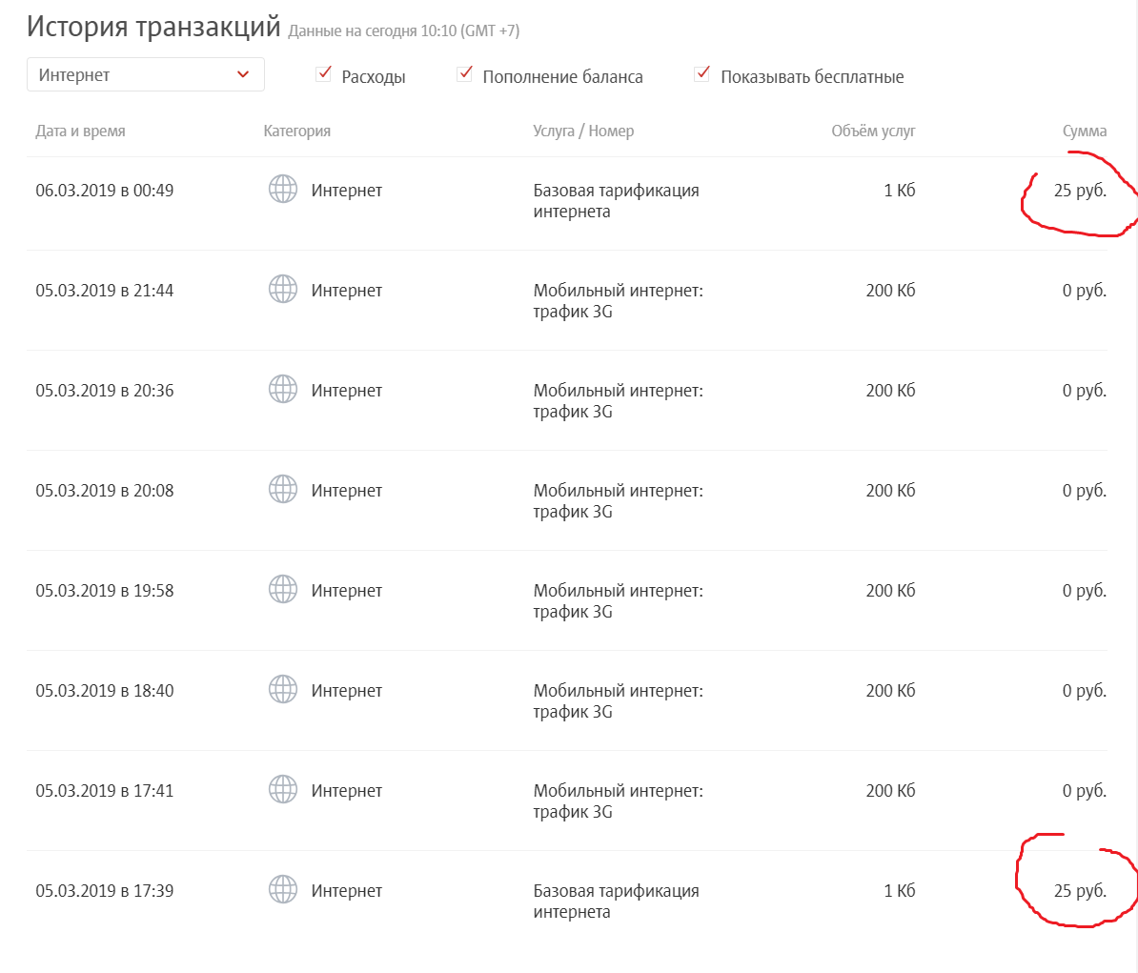
Task: Click globe icon in 05.03.2019 17:41 row
Action: 283,790
